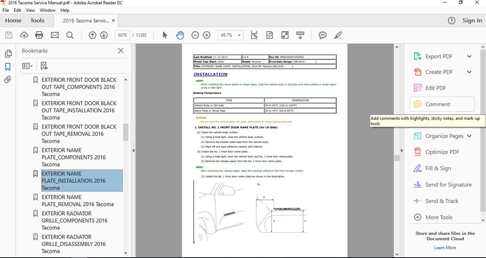
Task: Open the Optimize PDF tool
Action: (x=442, y=152)
